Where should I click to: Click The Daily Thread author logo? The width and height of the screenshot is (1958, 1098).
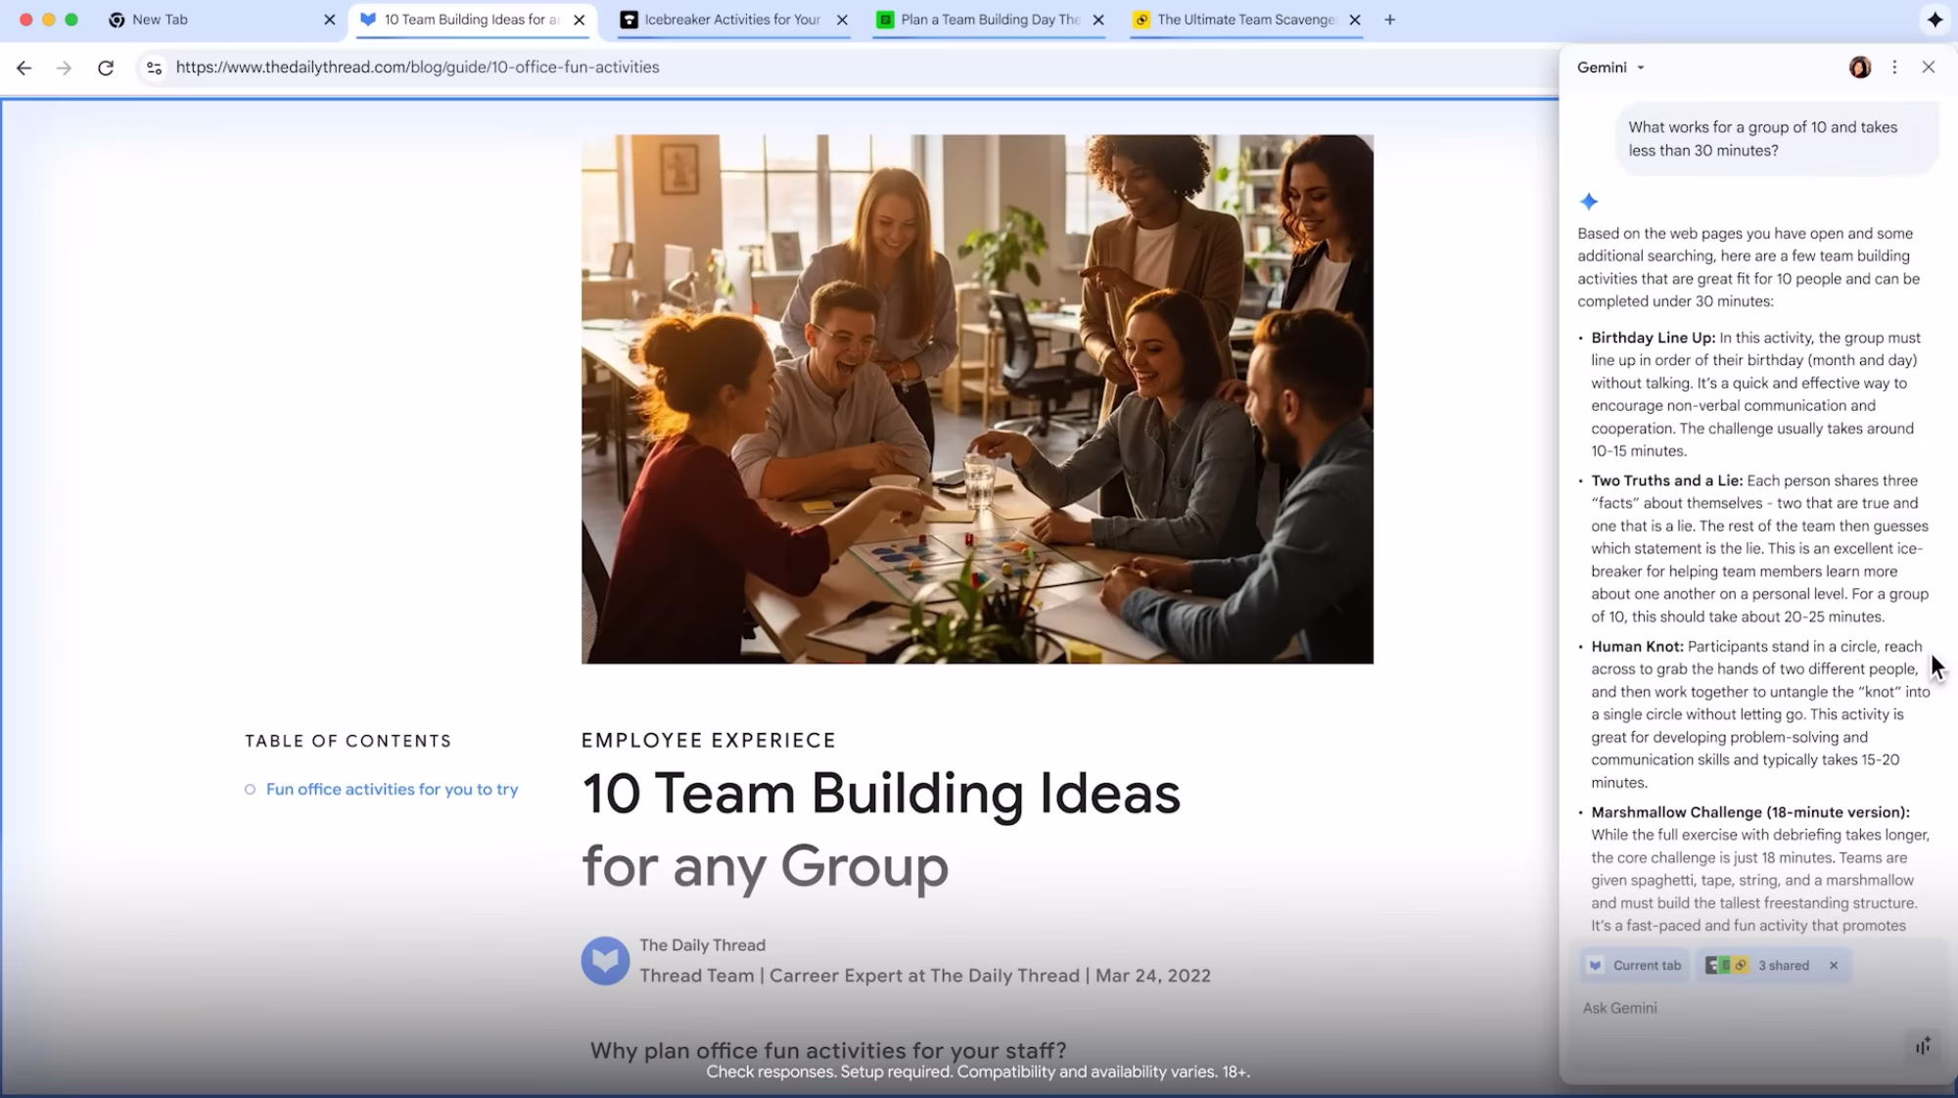click(605, 961)
